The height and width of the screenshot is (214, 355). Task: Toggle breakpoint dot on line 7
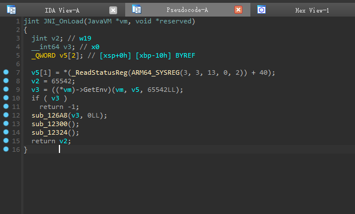[x=6, y=72]
